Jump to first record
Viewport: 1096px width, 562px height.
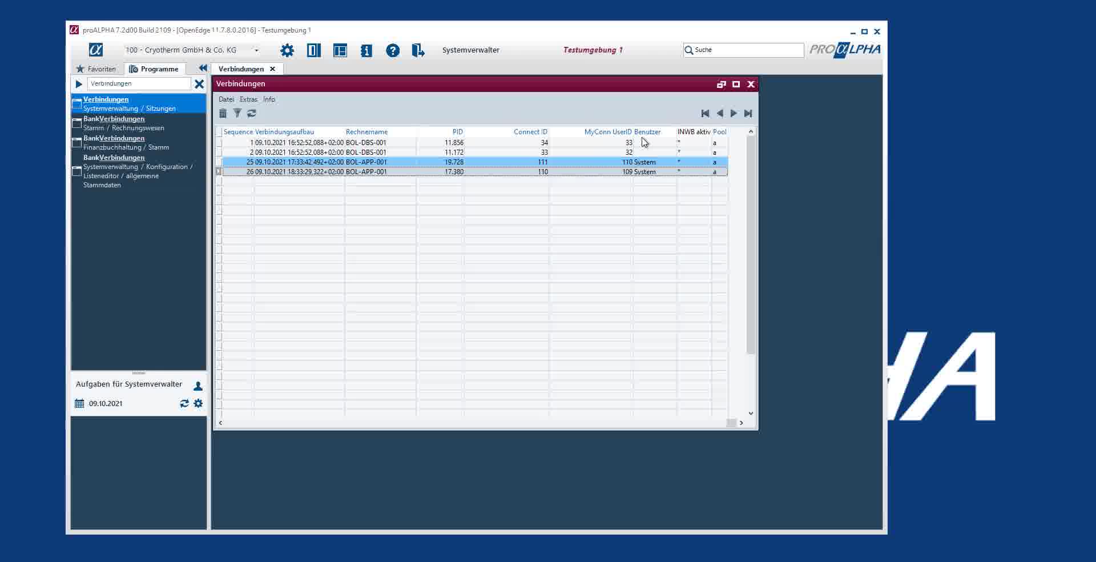tap(706, 113)
